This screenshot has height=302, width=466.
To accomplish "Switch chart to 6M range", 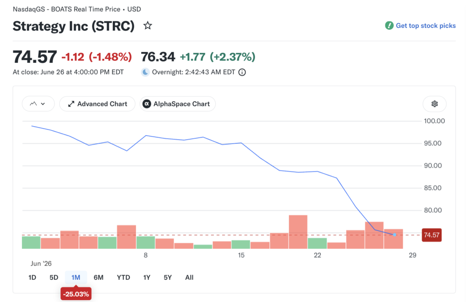I will (98, 277).
